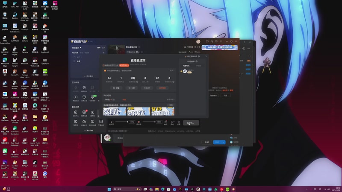Expand the 查看详情 link in My Tasks
342x192 pixels.
click(171, 99)
